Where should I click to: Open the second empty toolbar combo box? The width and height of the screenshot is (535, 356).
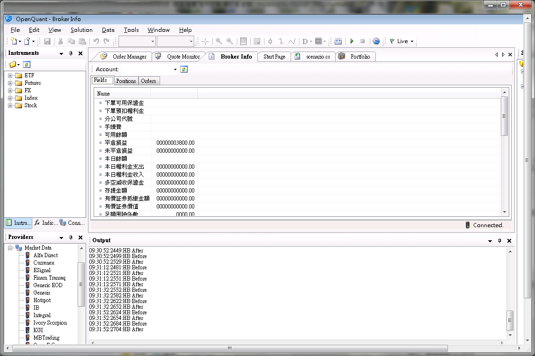pos(191,41)
